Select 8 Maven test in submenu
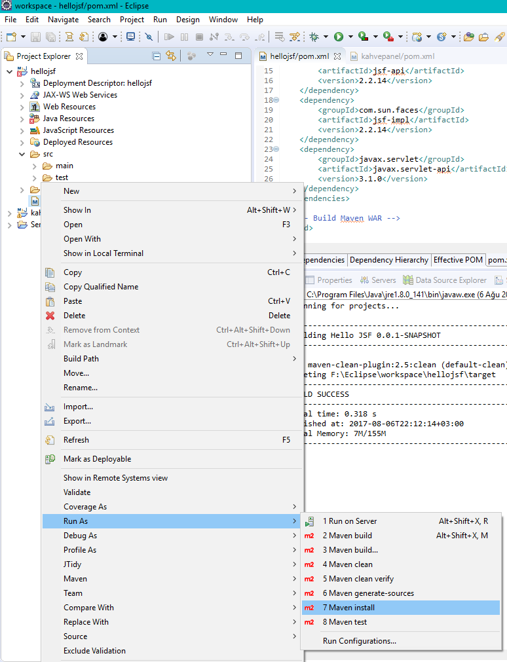Image resolution: width=507 pixels, height=662 pixels. (401, 622)
